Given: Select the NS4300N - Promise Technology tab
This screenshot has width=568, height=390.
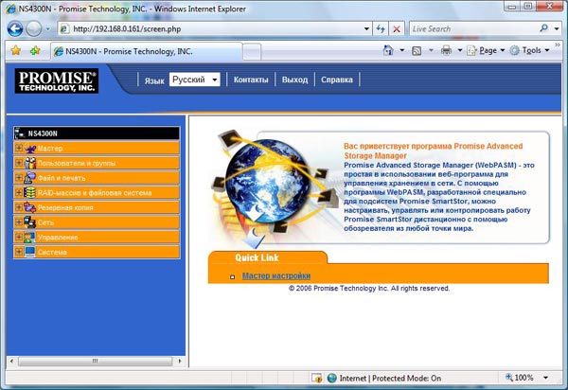Looking at the screenshot, I should coord(147,51).
